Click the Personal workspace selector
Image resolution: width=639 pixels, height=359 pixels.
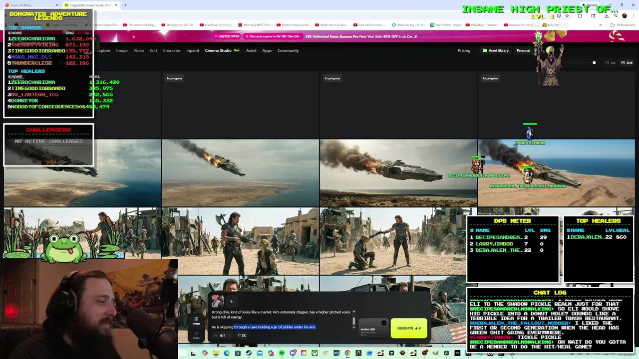(523, 50)
